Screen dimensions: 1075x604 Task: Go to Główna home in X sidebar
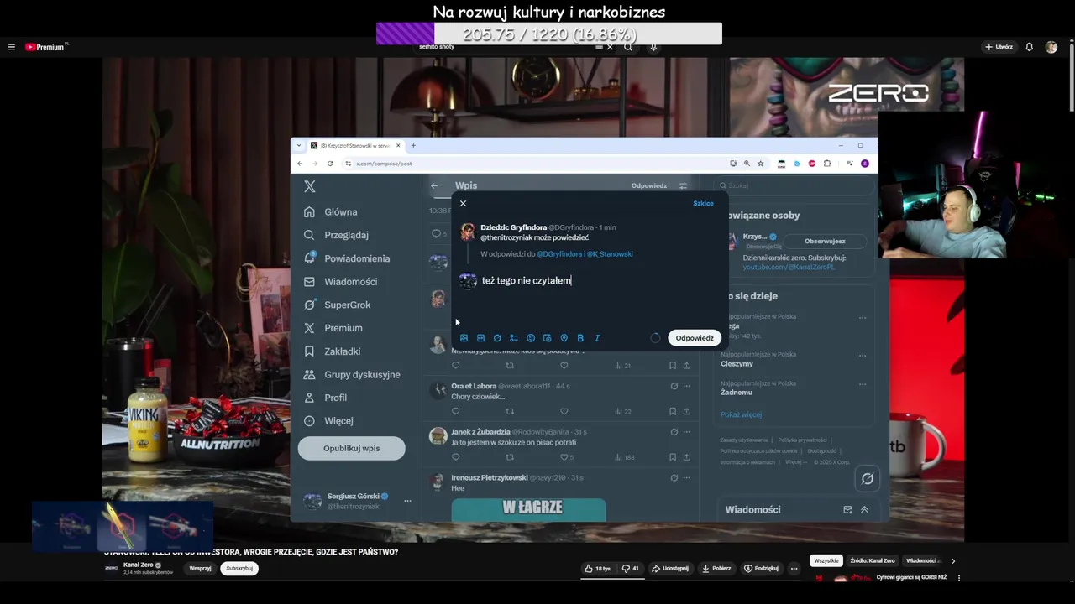331,212
